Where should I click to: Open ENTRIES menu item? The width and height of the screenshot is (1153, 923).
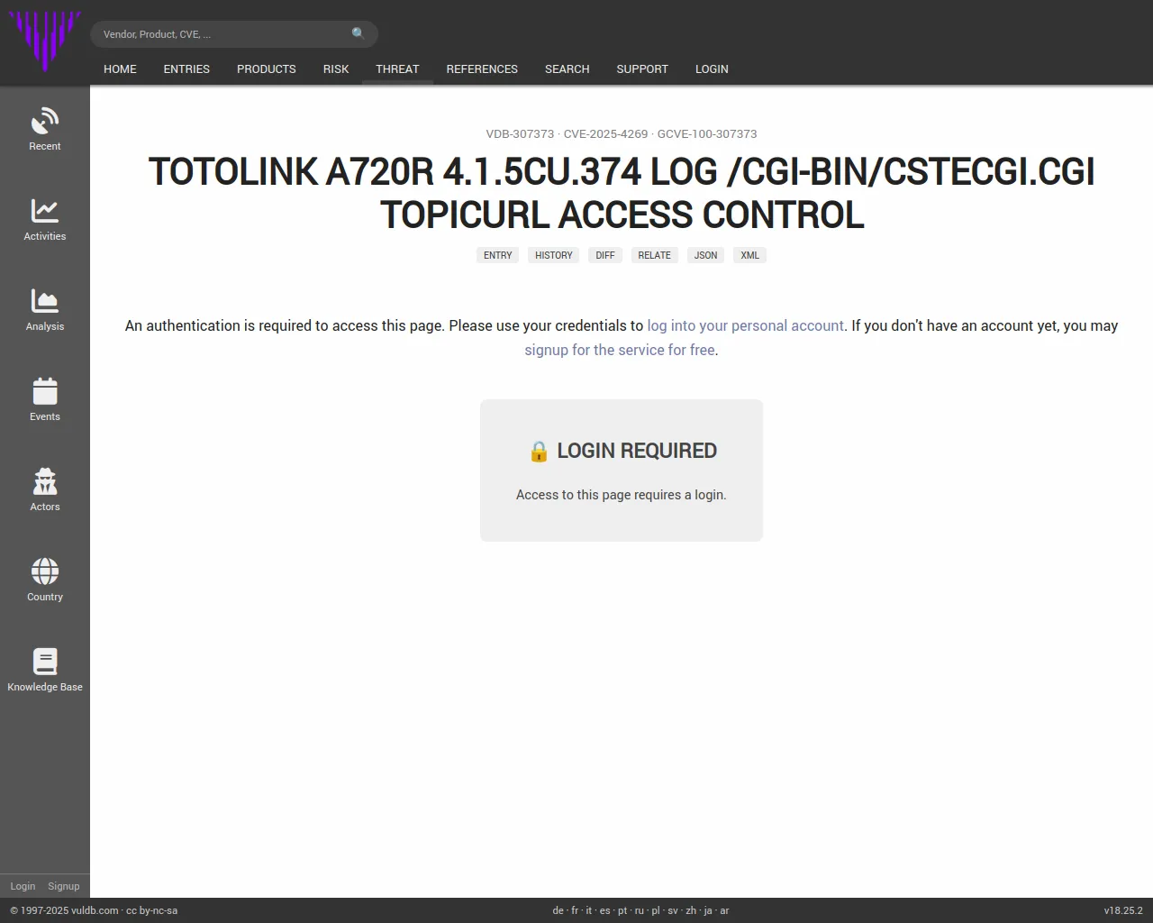[186, 69]
